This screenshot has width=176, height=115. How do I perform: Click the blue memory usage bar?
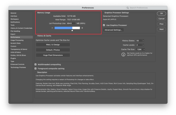[63, 28]
